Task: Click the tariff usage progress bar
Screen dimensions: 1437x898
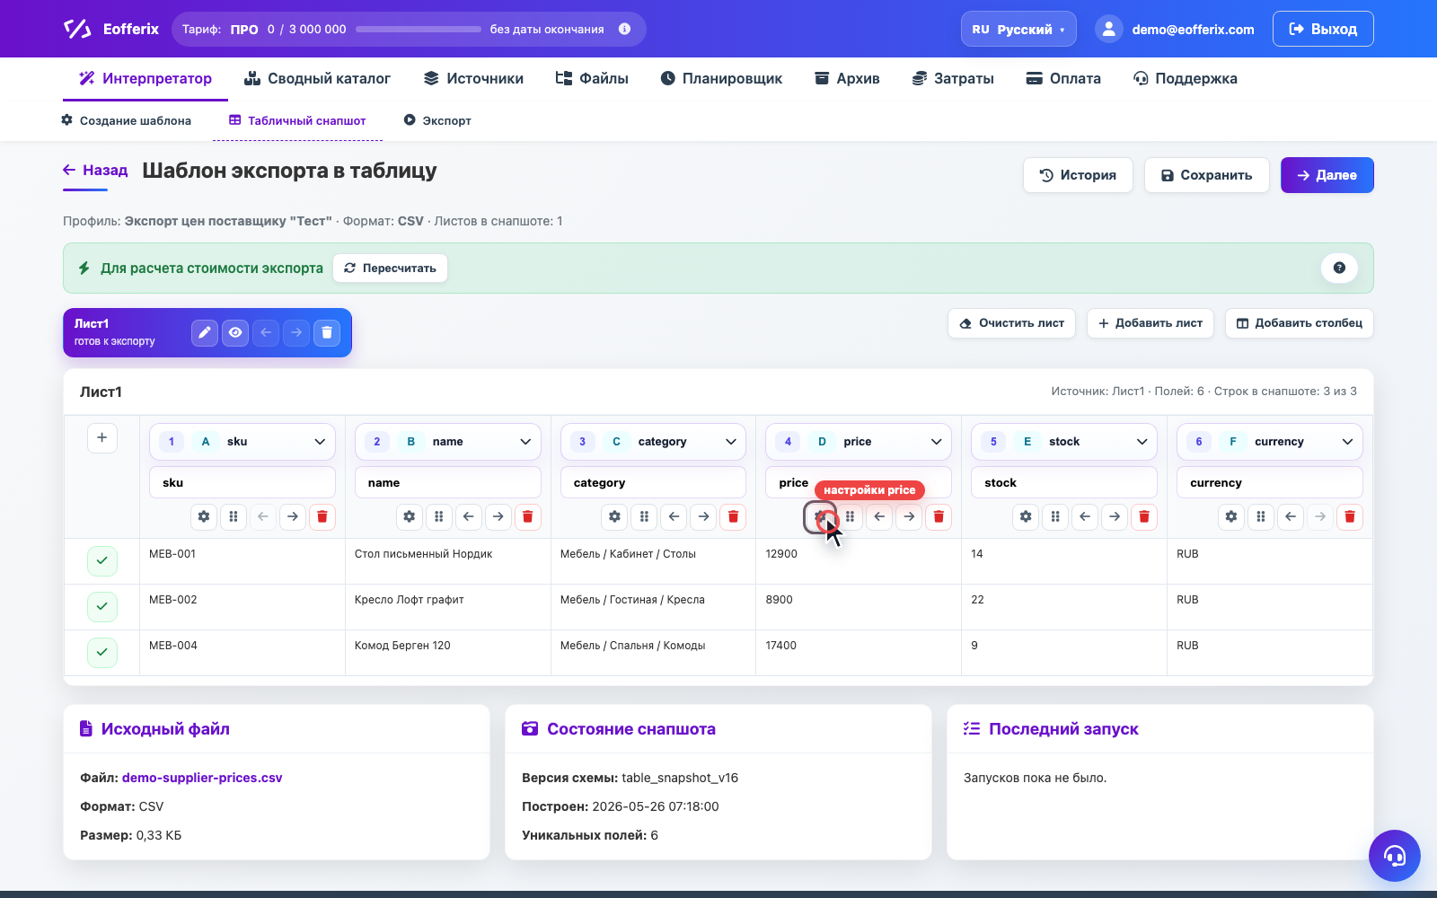Action: (x=419, y=29)
